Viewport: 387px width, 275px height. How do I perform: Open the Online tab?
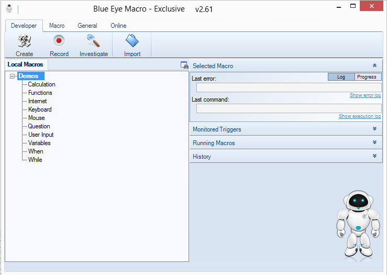pyautogui.click(x=118, y=26)
